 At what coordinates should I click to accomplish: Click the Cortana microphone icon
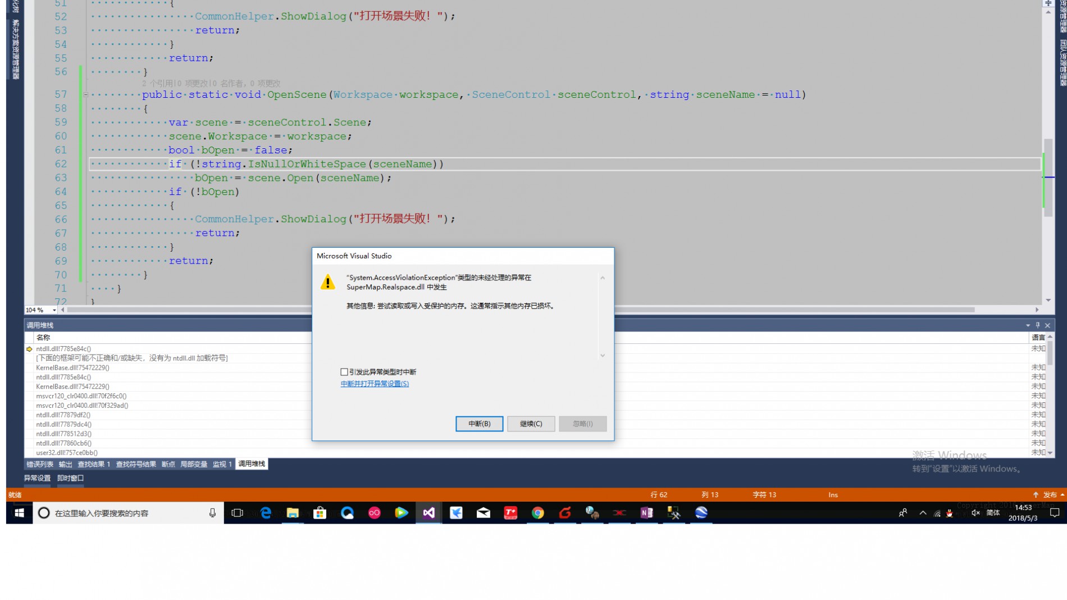tap(212, 513)
